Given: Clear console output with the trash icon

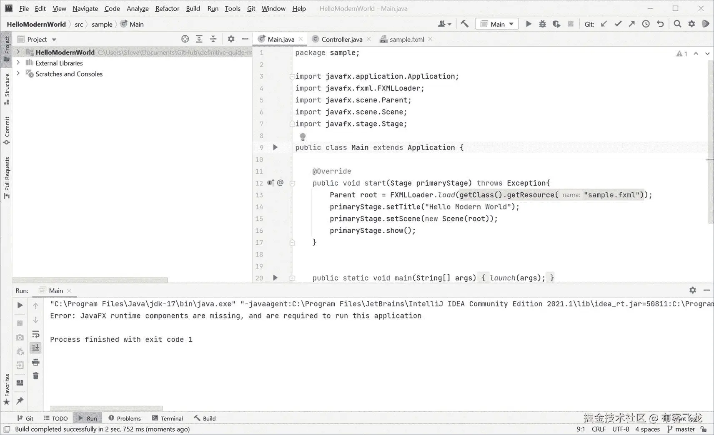Looking at the screenshot, I should pos(35,375).
